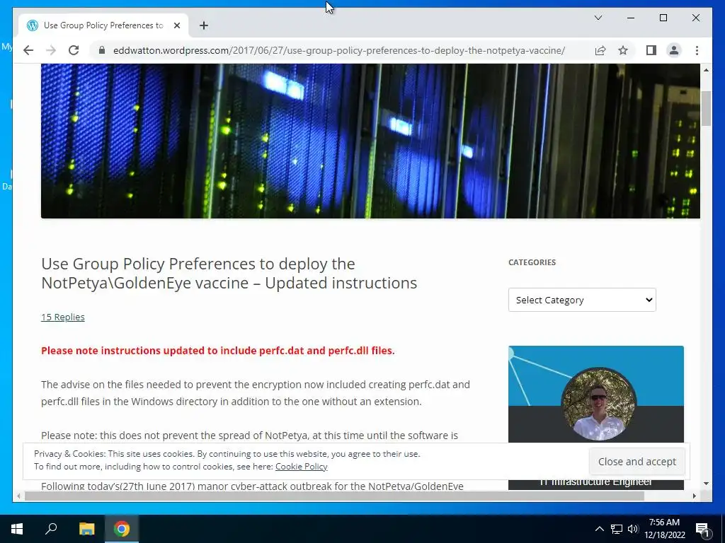Open the notification center icon
Viewport: 725px width, 543px height.
702,529
